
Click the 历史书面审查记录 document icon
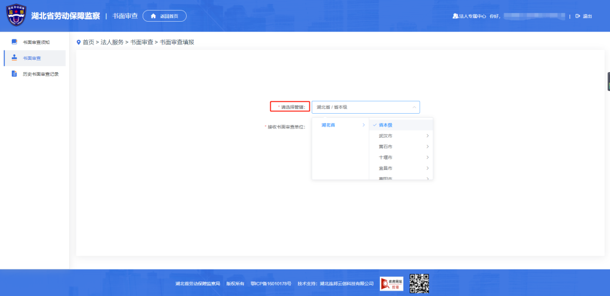(15, 74)
